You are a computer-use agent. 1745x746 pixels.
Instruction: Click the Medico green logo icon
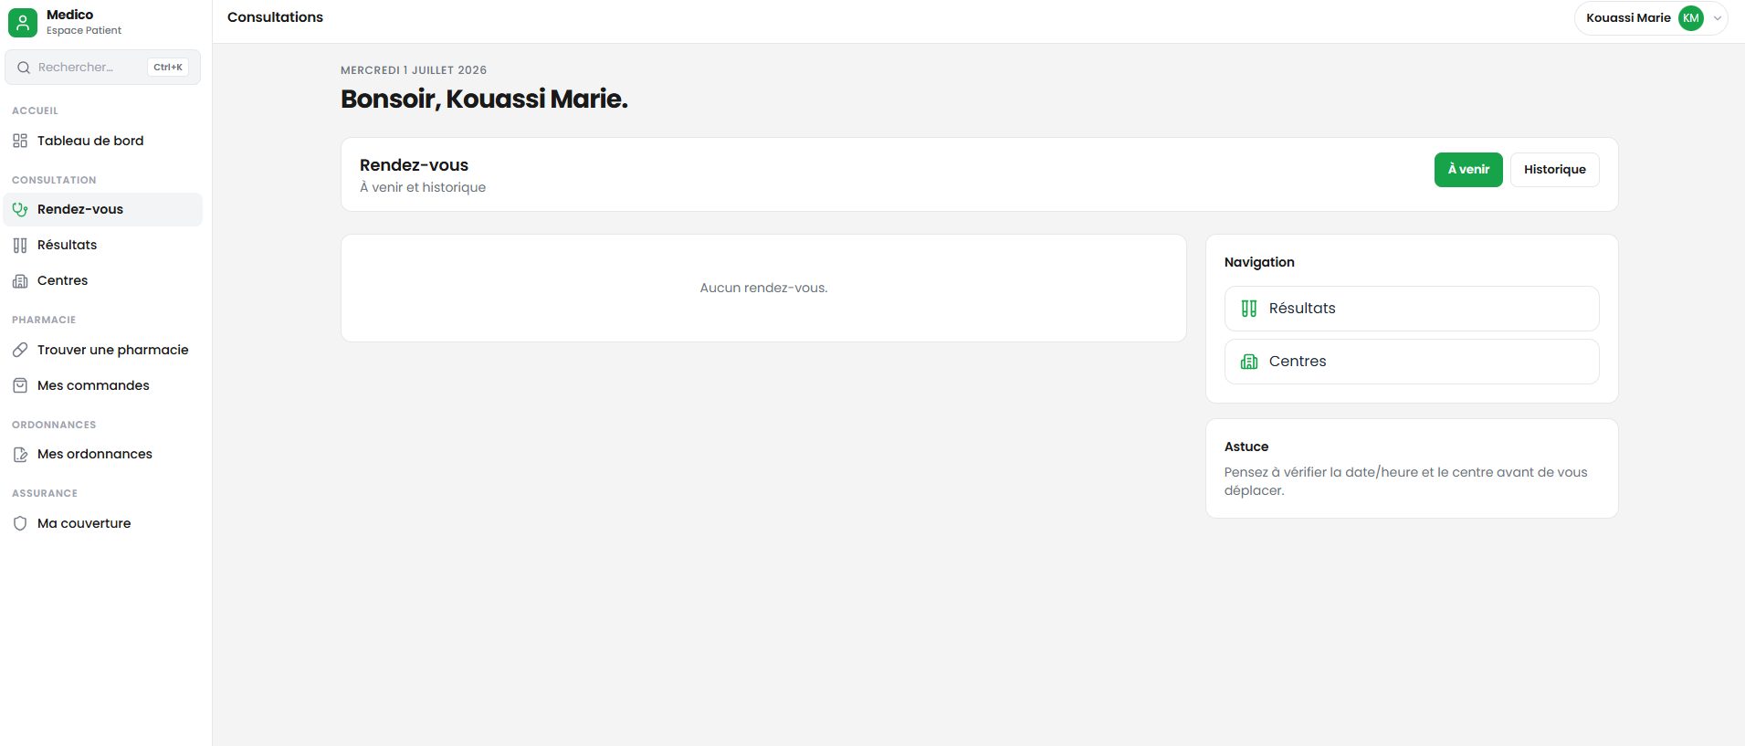(x=23, y=23)
